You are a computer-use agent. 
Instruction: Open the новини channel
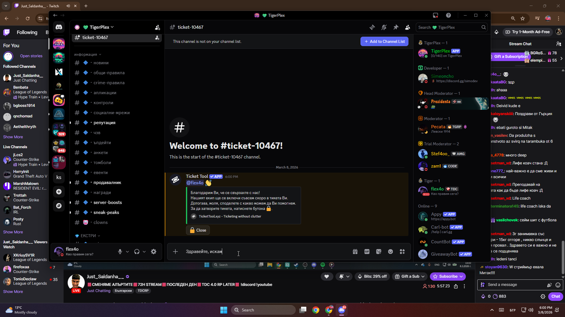tap(101, 63)
